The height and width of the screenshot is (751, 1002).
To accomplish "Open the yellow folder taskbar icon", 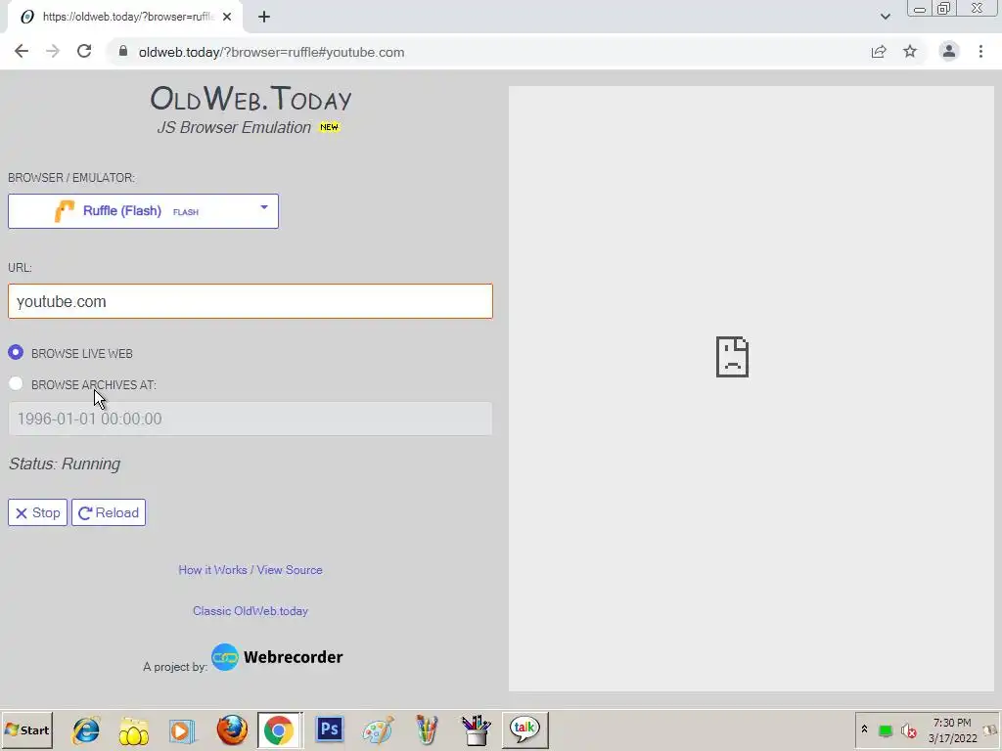I will pyautogui.click(x=133, y=730).
